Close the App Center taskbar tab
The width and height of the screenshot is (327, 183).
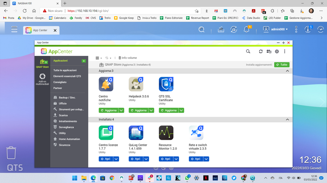(x=55, y=30)
